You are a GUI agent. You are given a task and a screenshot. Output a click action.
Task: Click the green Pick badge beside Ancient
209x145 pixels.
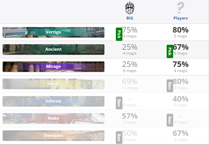click(170, 51)
